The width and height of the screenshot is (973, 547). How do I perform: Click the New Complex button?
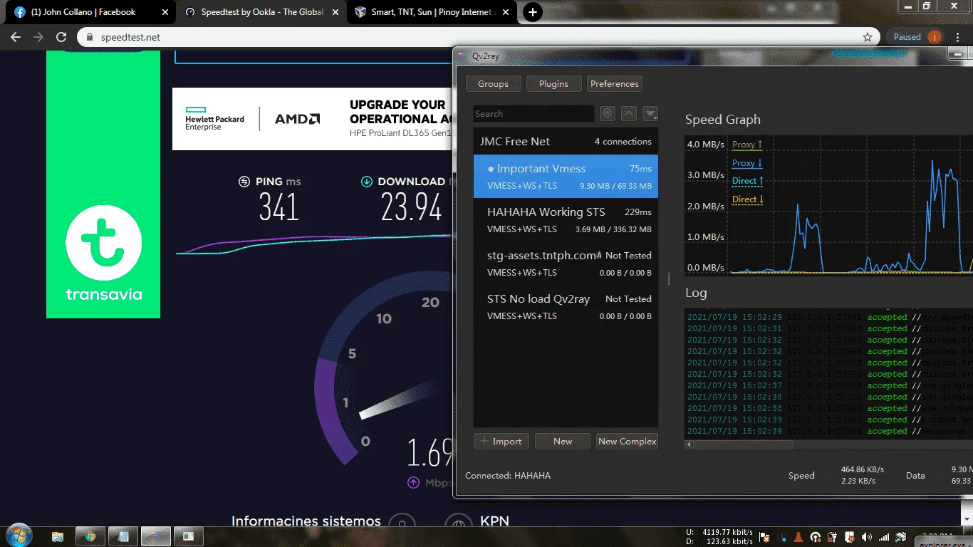click(627, 441)
